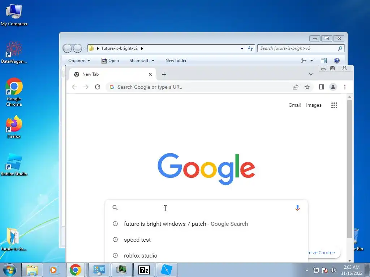Click Explorer's back navigation button
This screenshot has height=277, width=370.
[67, 48]
